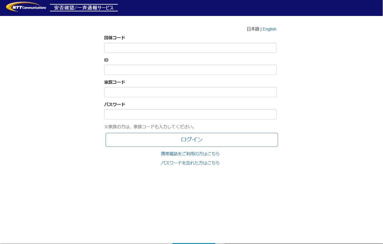This screenshot has height=244, width=383.
Task: Open the 携帯電話をご利用の方はこちら link
Action: tap(190, 154)
